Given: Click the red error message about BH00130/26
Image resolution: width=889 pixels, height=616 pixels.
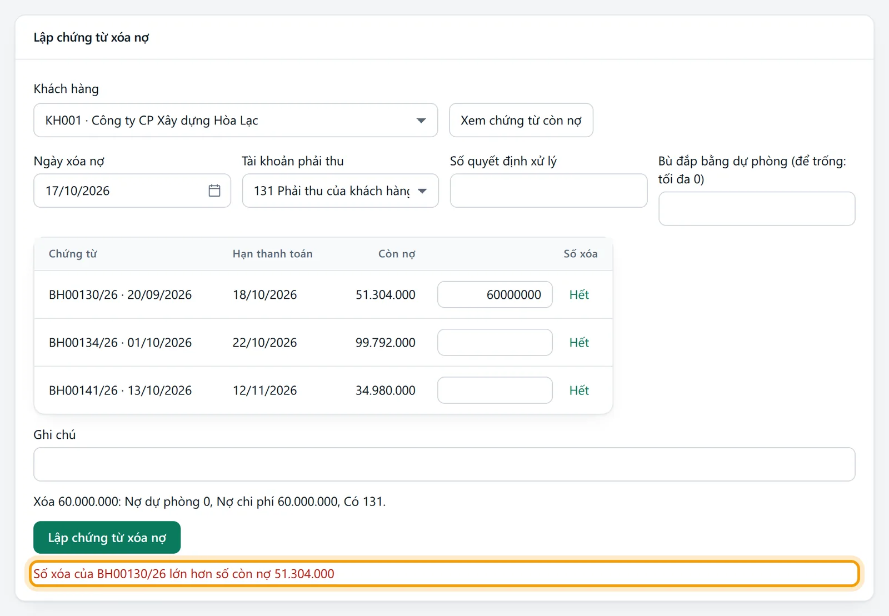Looking at the screenshot, I should click(x=184, y=574).
